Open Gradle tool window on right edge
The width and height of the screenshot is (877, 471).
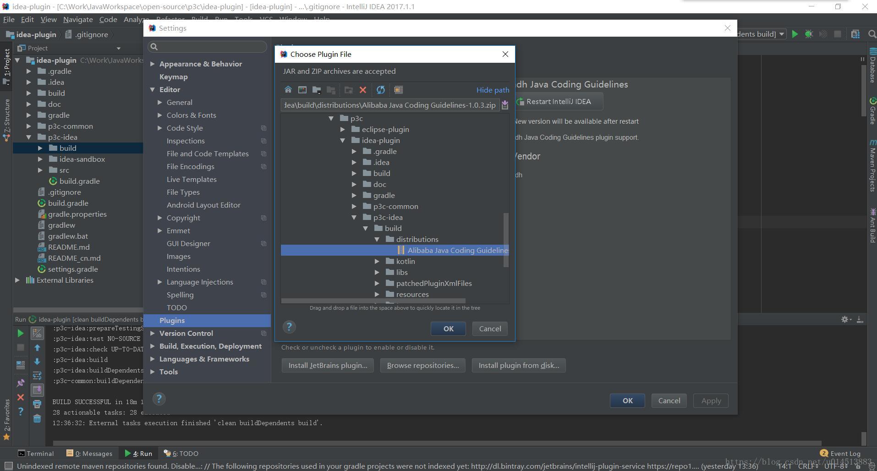click(872, 110)
